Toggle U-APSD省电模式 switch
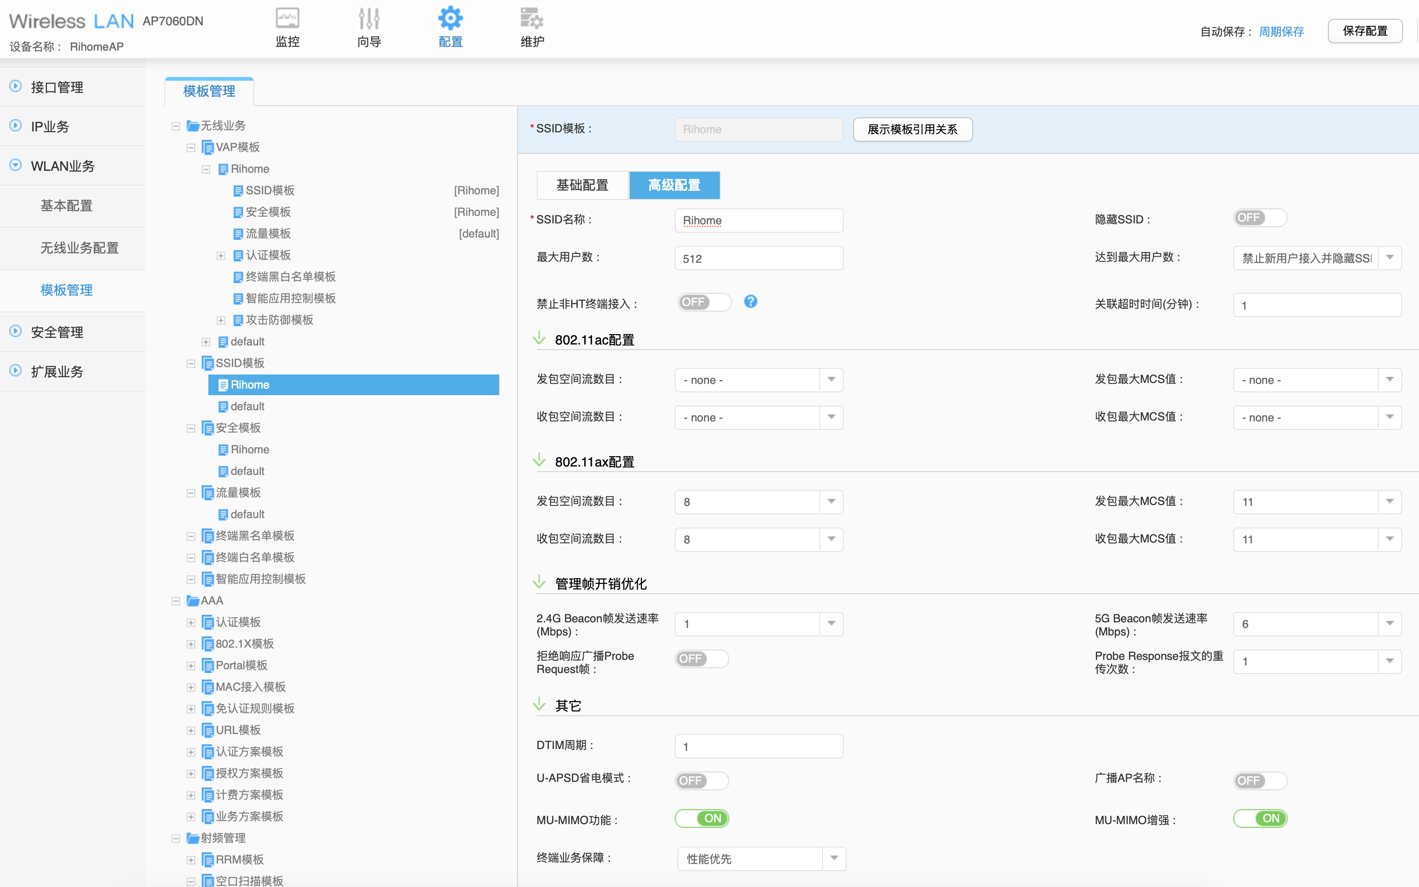 pyautogui.click(x=702, y=781)
